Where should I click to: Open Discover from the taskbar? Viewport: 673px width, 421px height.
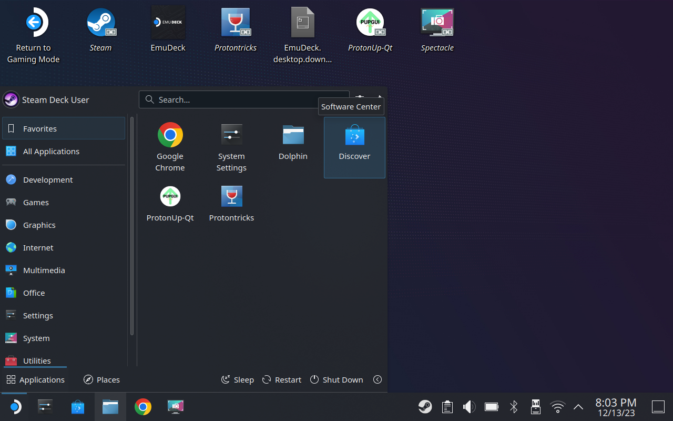[x=78, y=407]
